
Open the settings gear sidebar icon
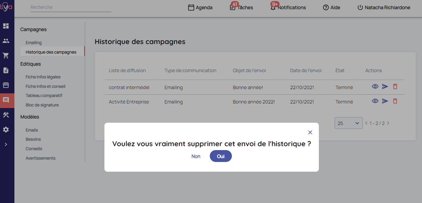[x=6, y=130]
